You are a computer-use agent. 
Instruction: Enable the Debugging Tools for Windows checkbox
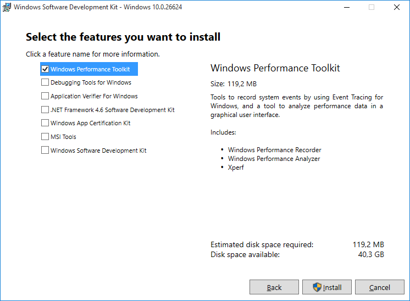point(45,82)
